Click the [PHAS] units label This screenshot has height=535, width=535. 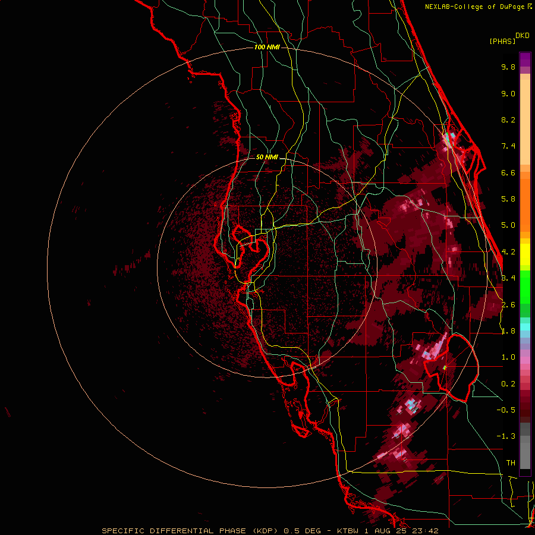click(502, 41)
